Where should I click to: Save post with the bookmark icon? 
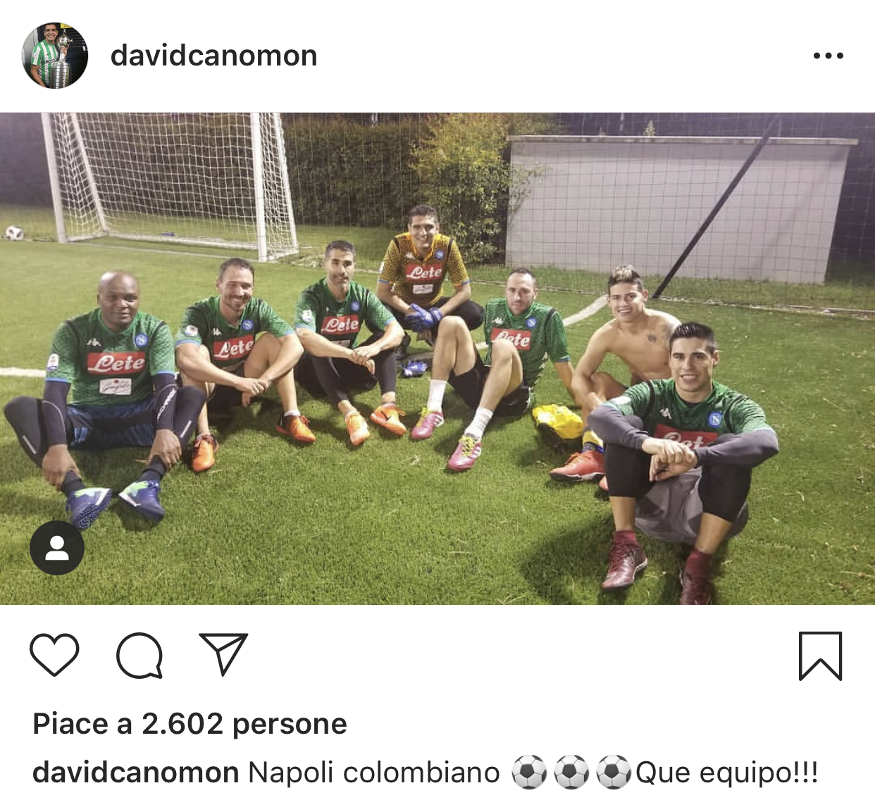pyautogui.click(x=820, y=656)
